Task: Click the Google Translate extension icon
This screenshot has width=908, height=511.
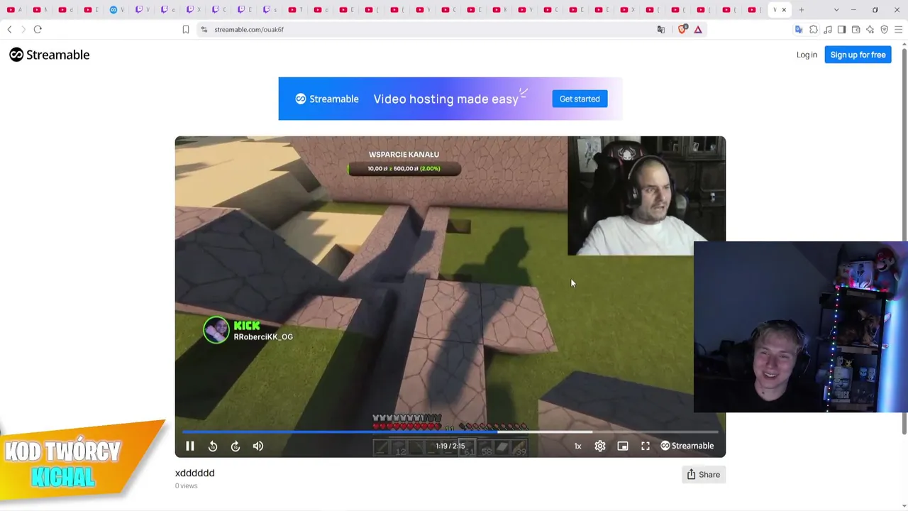Action: 799,29
